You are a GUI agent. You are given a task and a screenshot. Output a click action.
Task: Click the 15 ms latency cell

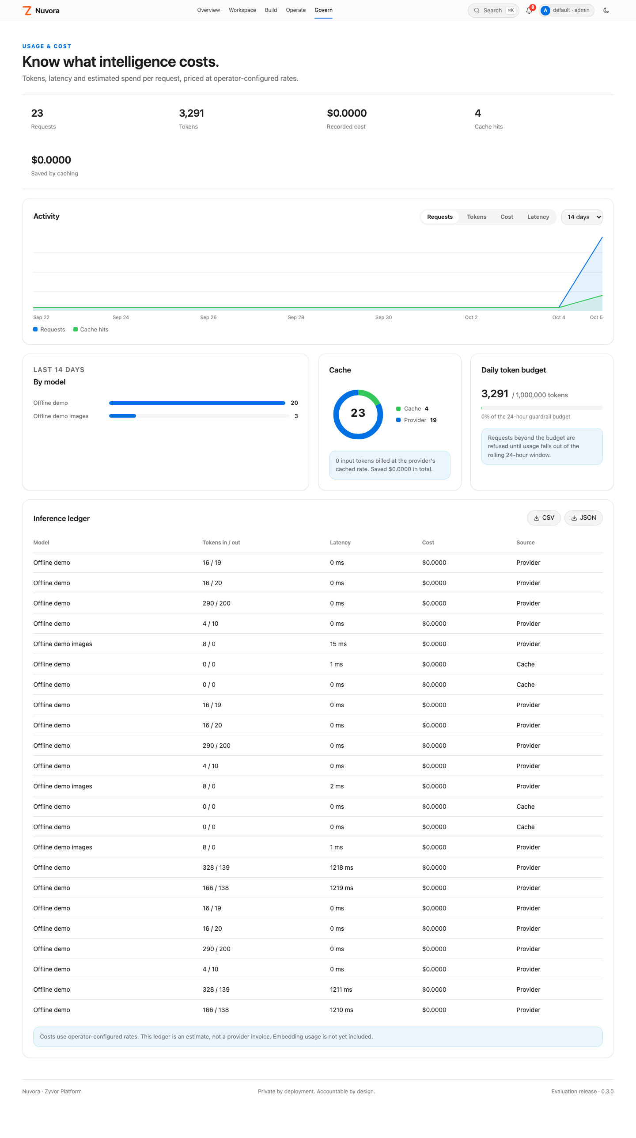point(338,644)
